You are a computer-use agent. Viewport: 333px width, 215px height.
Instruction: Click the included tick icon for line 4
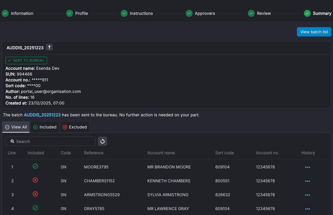click(35, 208)
